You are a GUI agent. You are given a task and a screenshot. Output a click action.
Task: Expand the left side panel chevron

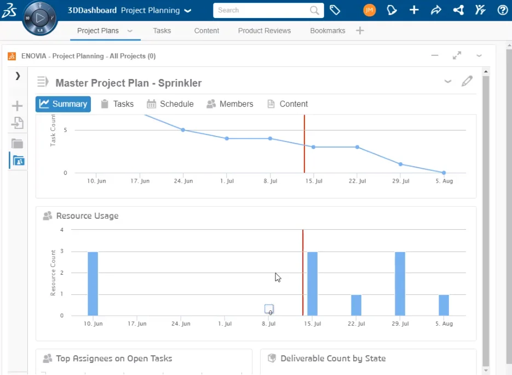[x=18, y=76]
